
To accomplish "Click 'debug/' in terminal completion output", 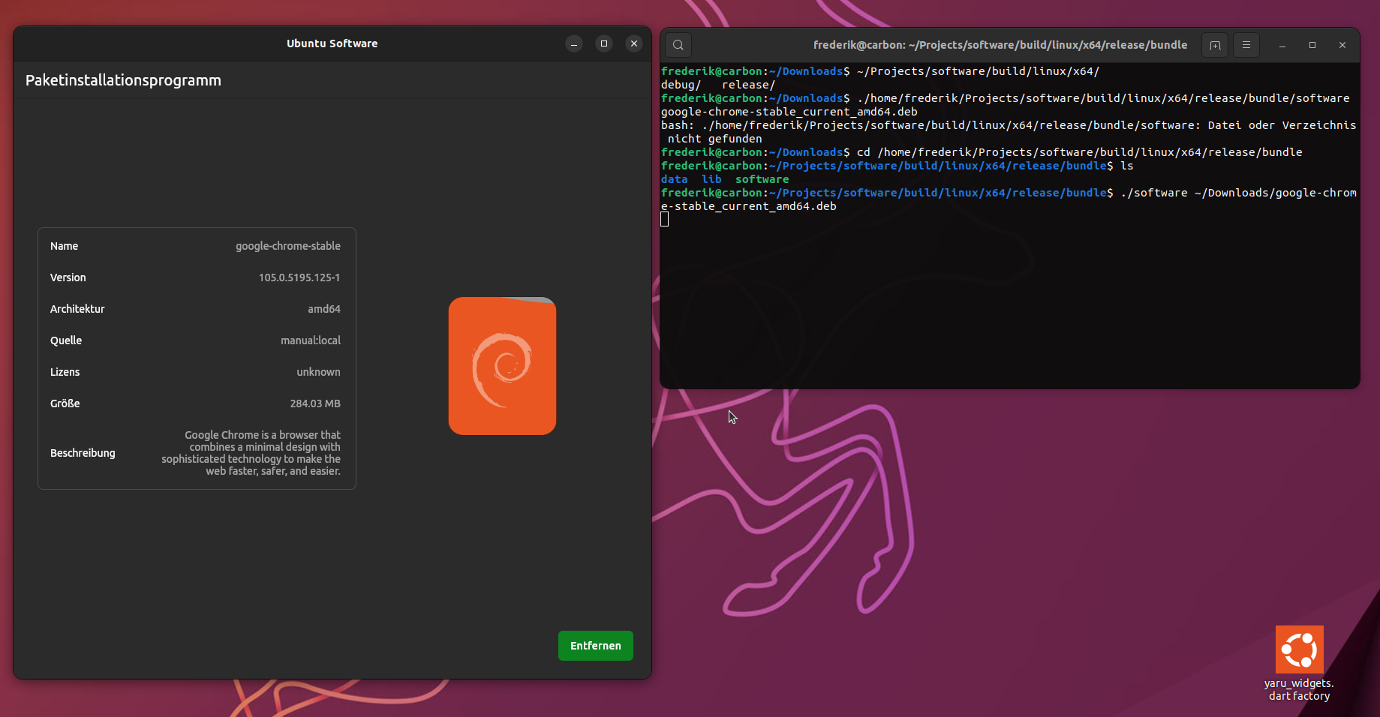I will 681,85.
